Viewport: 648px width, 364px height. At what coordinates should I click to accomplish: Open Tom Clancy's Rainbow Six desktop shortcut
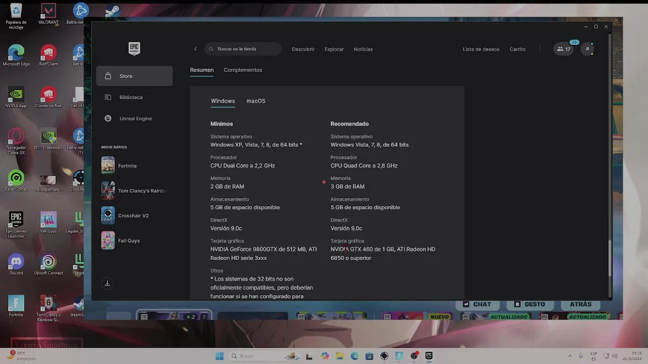click(x=49, y=308)
